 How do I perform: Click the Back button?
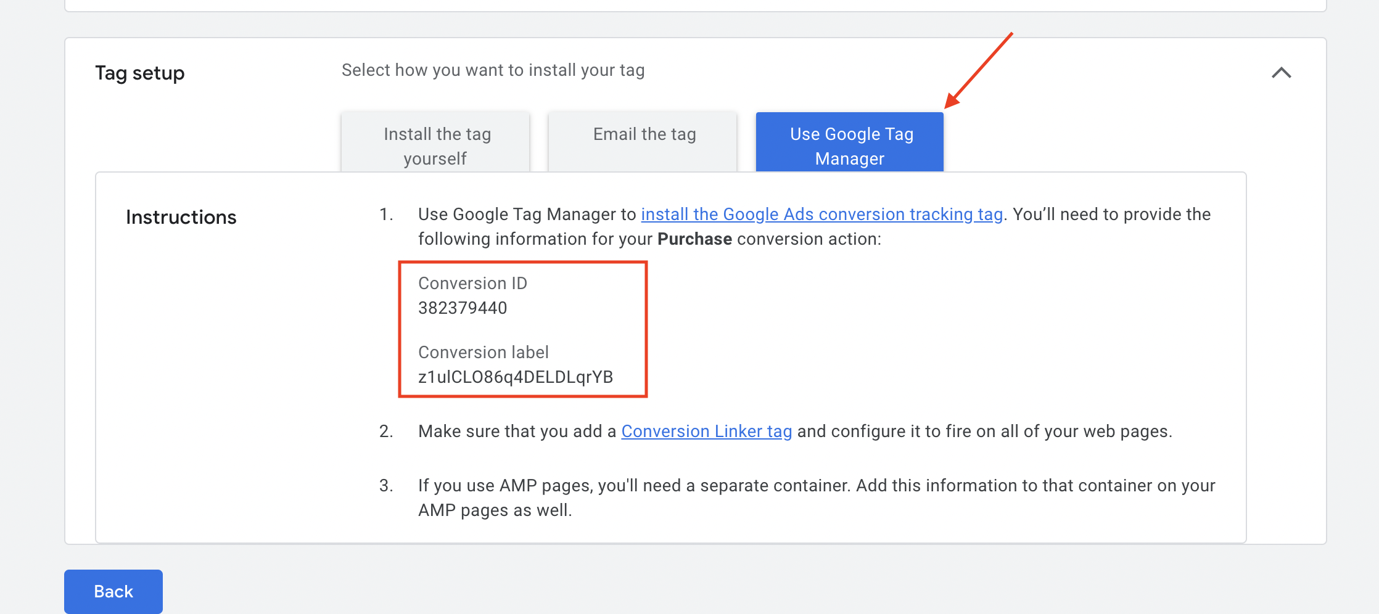click(113, 591)
